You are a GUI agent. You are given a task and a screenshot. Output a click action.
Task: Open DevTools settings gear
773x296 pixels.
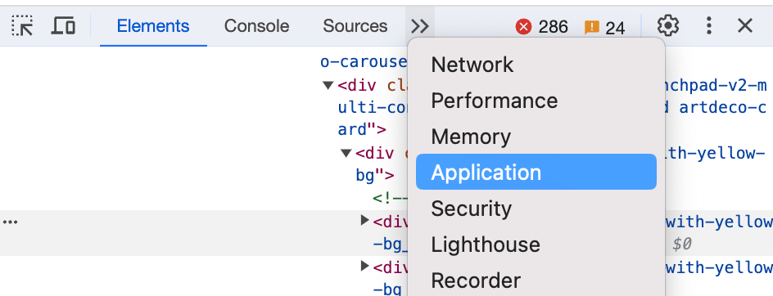pos(668,25)
